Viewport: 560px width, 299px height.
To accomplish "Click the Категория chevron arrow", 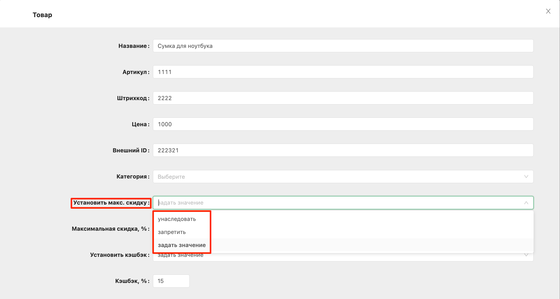I will (x=526, y=177).
